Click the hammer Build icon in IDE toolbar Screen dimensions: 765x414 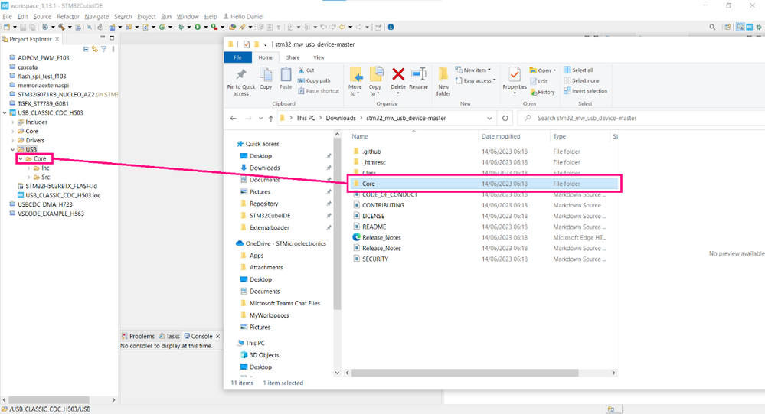click(x=61, y=27)
